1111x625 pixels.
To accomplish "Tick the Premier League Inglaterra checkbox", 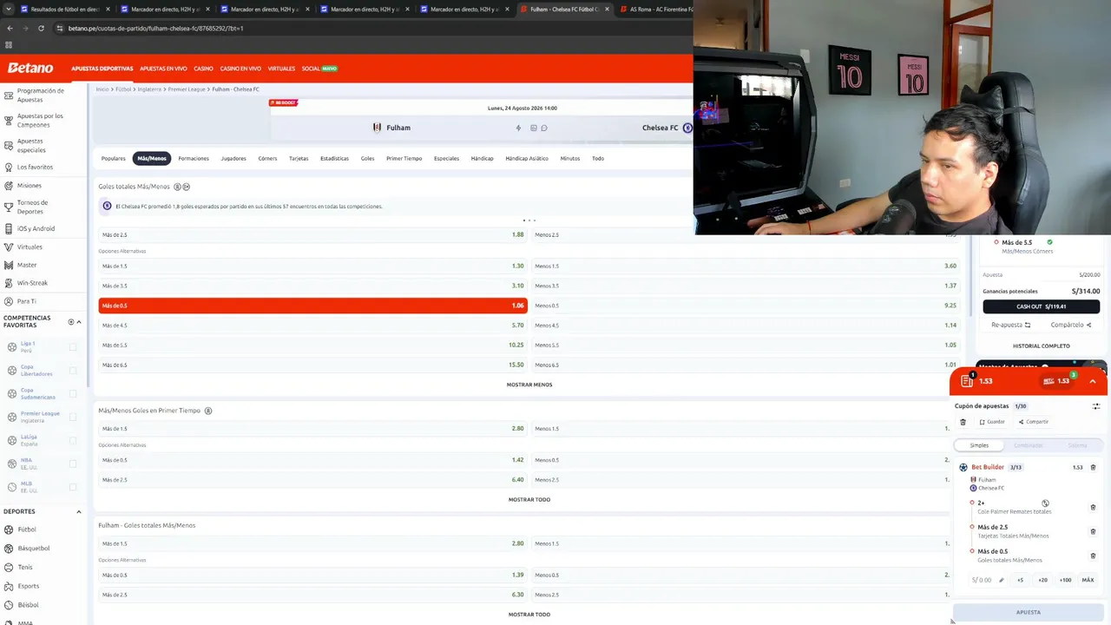I will 73,417.
